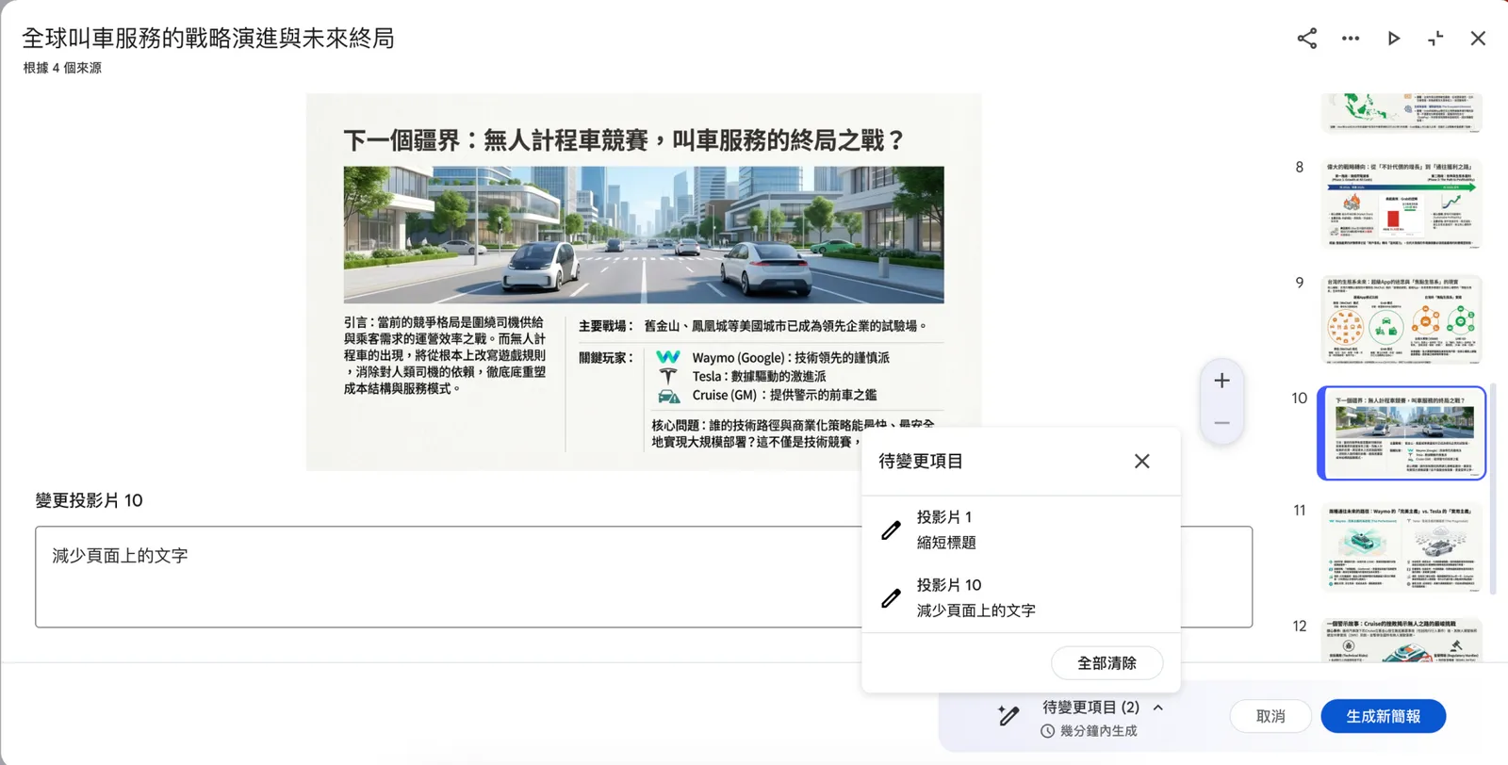Click the magic pencil icon beside 待變更項目 (2)
1508x765 pixels.
click(1008, 716)
